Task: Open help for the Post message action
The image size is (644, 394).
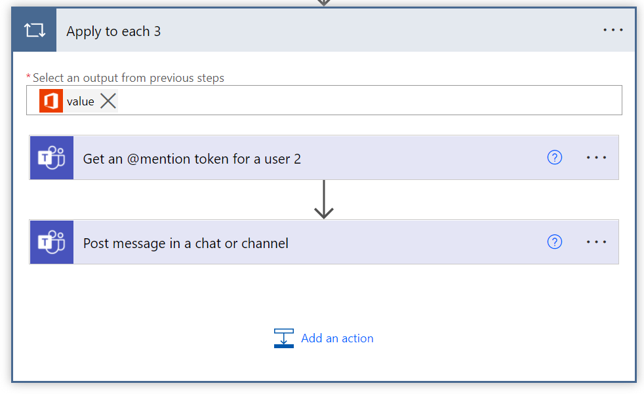Action: (554, 242)
